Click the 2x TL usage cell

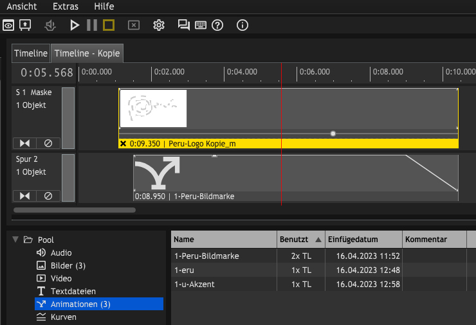coord(301,256)
